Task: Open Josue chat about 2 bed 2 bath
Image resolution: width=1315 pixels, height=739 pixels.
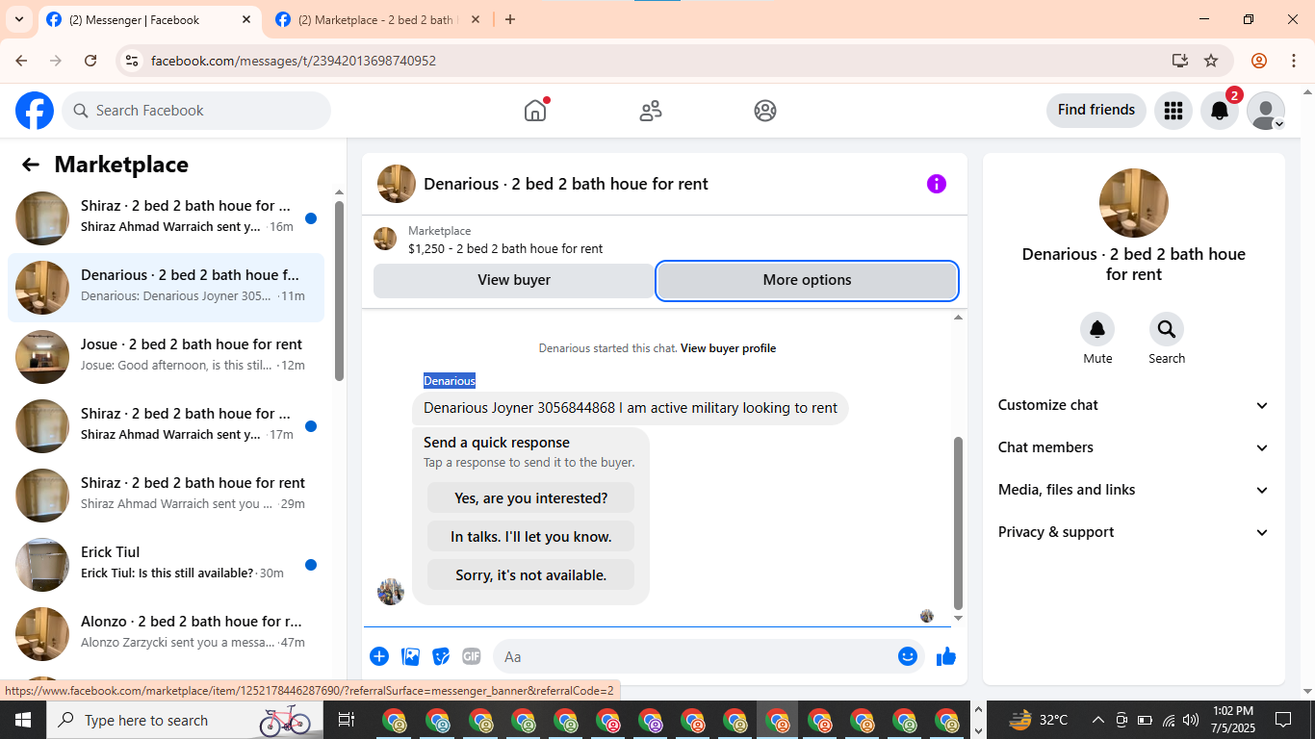Action: click(x=166, y=357)
